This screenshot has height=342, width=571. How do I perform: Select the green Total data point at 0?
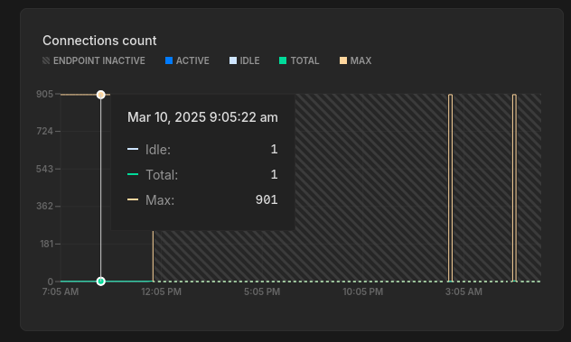(101, 282)
